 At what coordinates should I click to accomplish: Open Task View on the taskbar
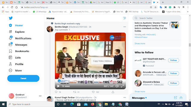tap(65, 104)
